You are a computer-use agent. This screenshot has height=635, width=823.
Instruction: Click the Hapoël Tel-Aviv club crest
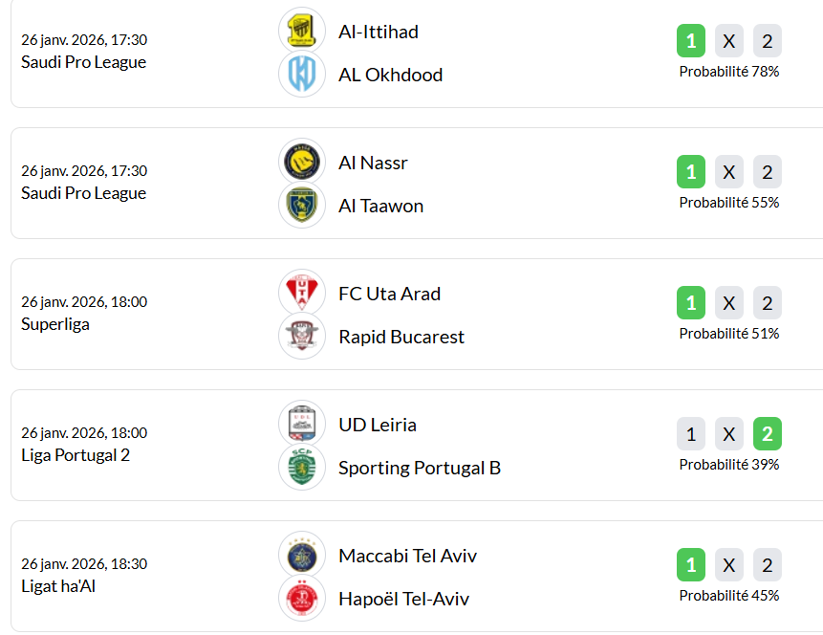[302, 599]
